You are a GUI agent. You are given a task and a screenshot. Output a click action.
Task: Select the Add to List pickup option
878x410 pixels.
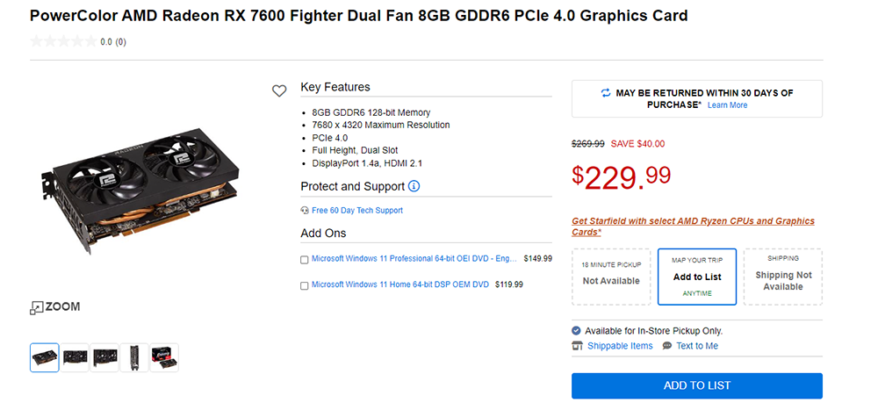point(696,277)
